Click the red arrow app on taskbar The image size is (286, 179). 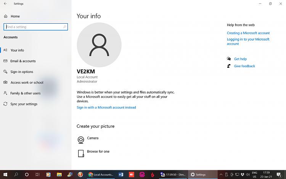[x=131, y=175]
